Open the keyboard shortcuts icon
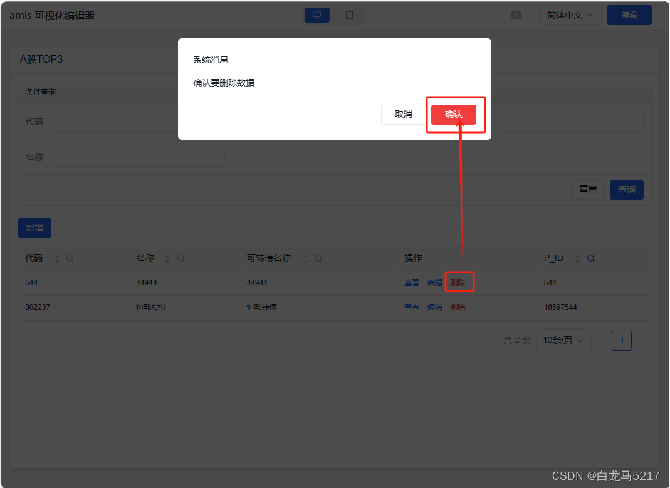This screenshot has height=488, width=670. 516,14
